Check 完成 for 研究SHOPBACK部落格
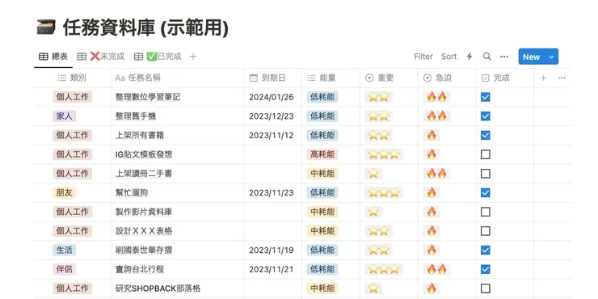The height and width of the screenshot is (299, 598). tap(485, 288)
